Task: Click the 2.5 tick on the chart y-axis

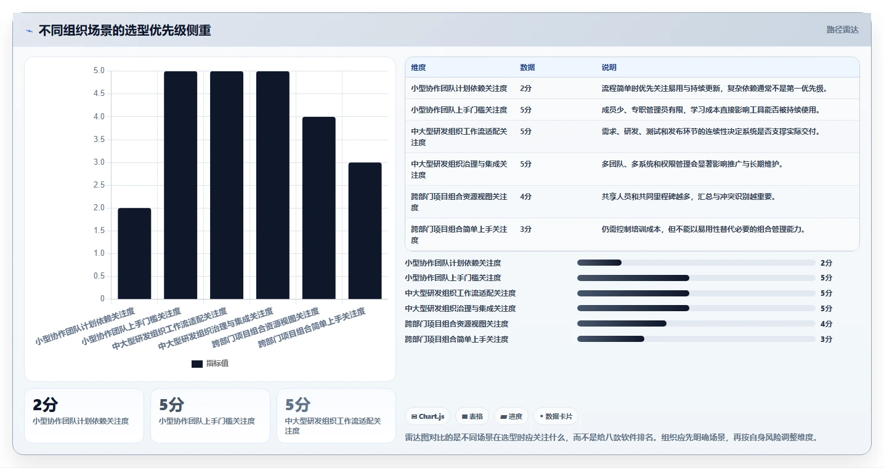Action: pyautogui.click(x=99, y=185)
